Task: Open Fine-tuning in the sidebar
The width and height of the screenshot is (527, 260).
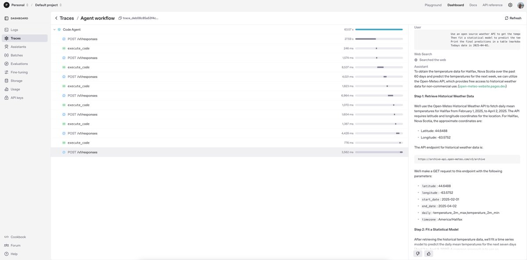Action: [19, 72]
